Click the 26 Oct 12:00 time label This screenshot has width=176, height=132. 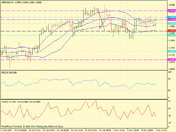click(x=77, y=130)
